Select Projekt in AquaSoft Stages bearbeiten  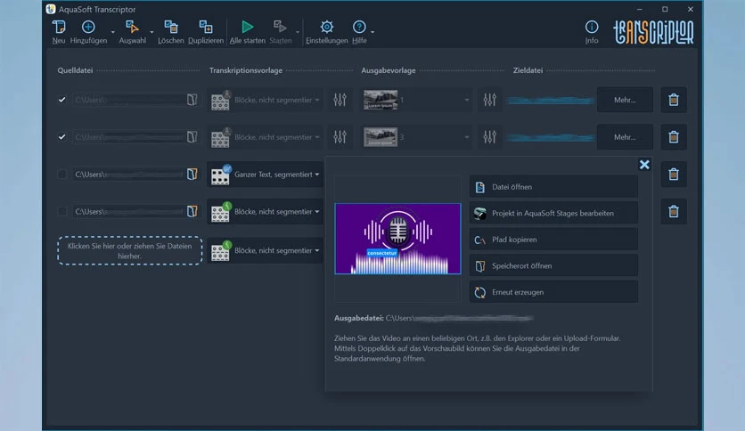click(553, 213)
